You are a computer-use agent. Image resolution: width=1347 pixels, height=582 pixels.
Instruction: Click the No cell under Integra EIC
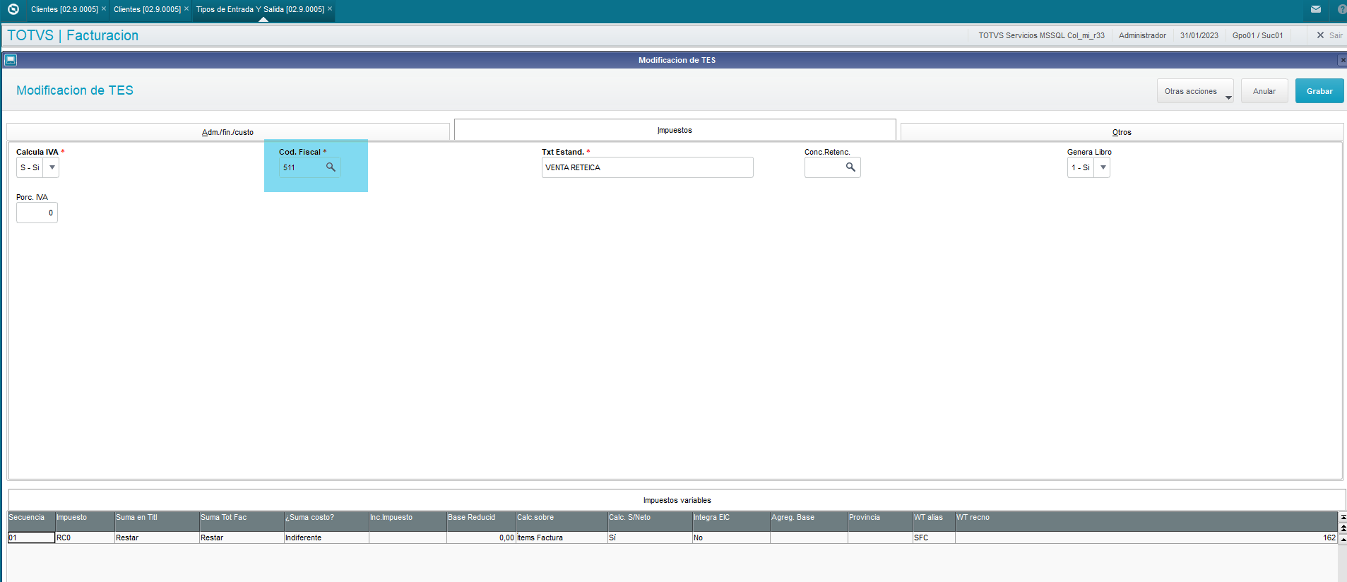pyautogui.click(x=731, y=538)
